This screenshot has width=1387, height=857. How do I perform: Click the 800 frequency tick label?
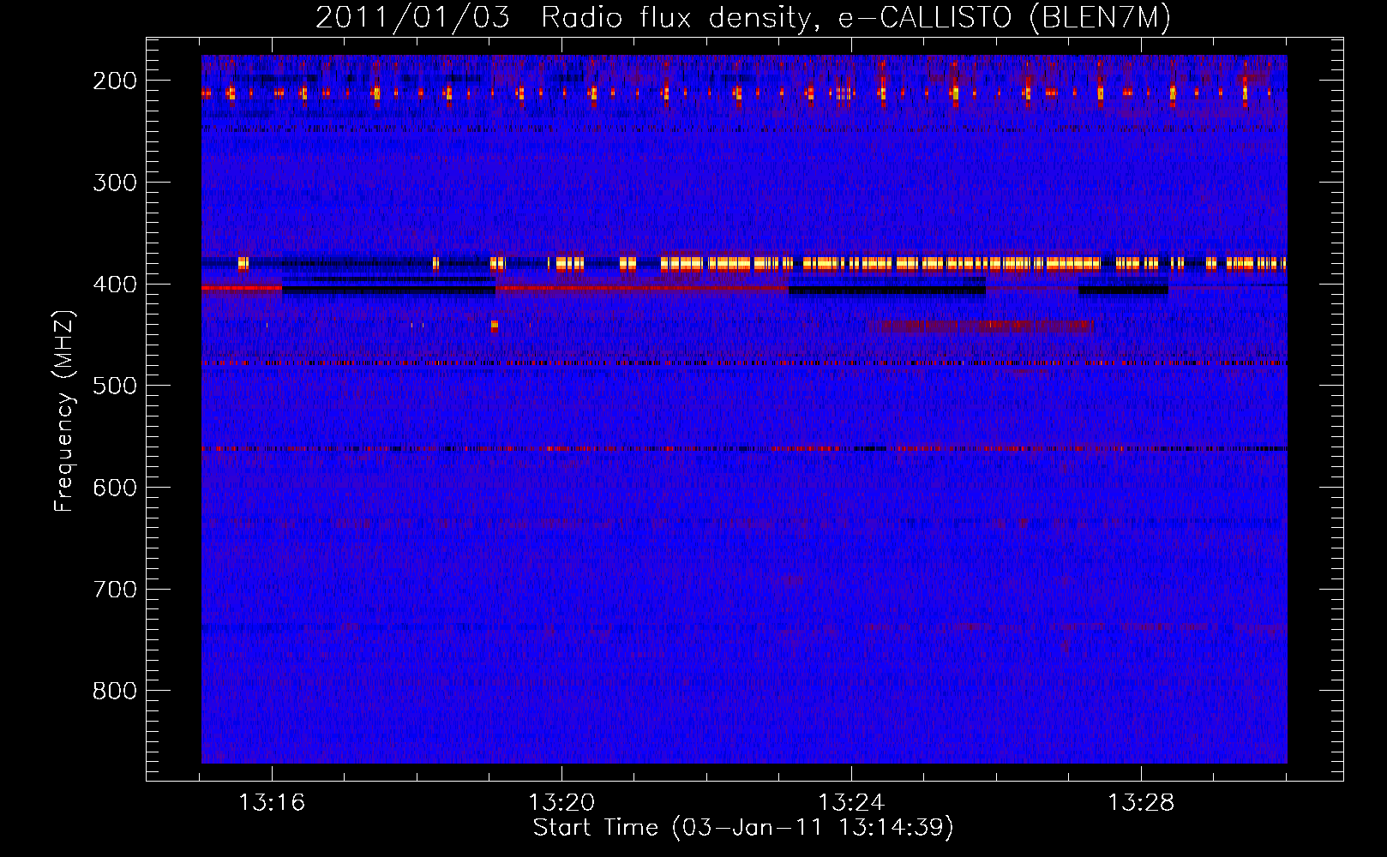pos(115,691)
